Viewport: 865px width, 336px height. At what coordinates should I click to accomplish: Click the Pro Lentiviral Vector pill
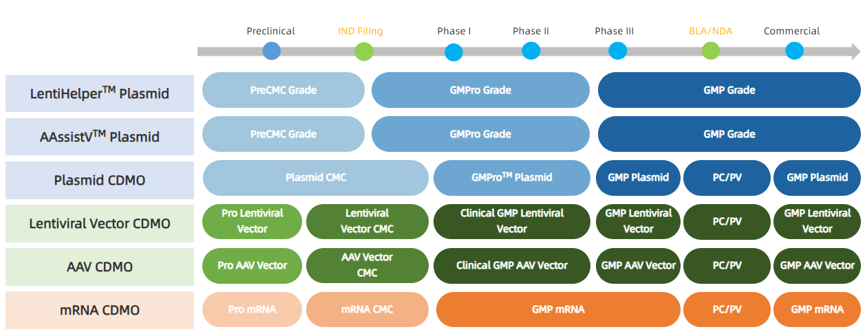pos(252,221)
